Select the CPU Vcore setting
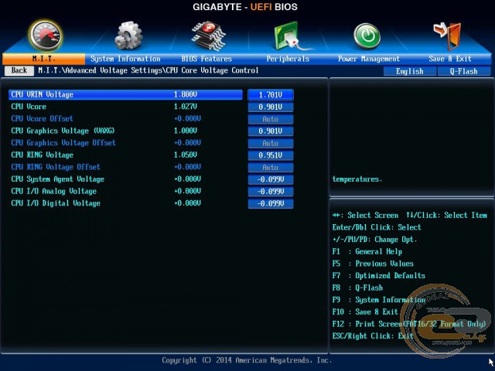This screenshot has height=371, width=495. tap(125, 107)
